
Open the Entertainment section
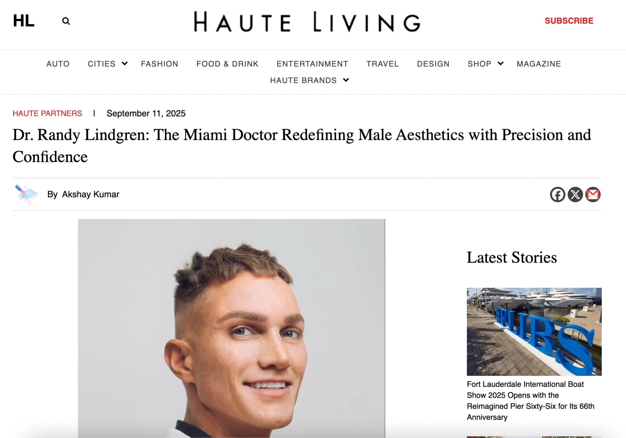(x=312, y=64)
